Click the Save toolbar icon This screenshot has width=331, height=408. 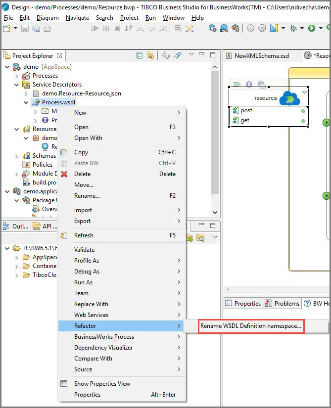coord(25,28)
